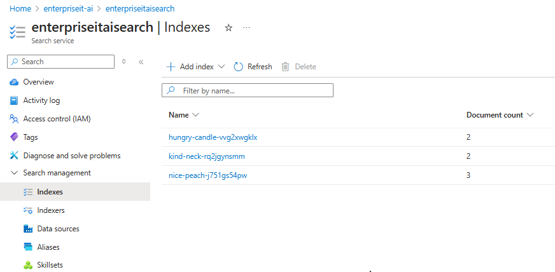Image resolution: width=555 pixels, height=272 pixels.
Task: Click the magnifier icon in the name filter box
Action: [x=171, y=90]
